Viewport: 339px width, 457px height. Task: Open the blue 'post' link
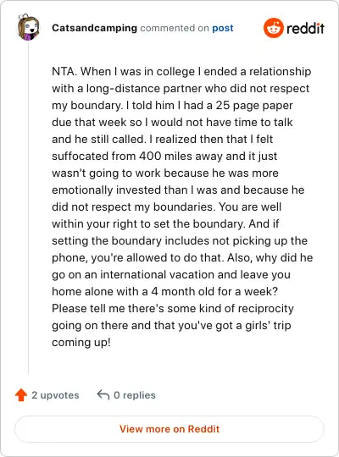(223, 28)
